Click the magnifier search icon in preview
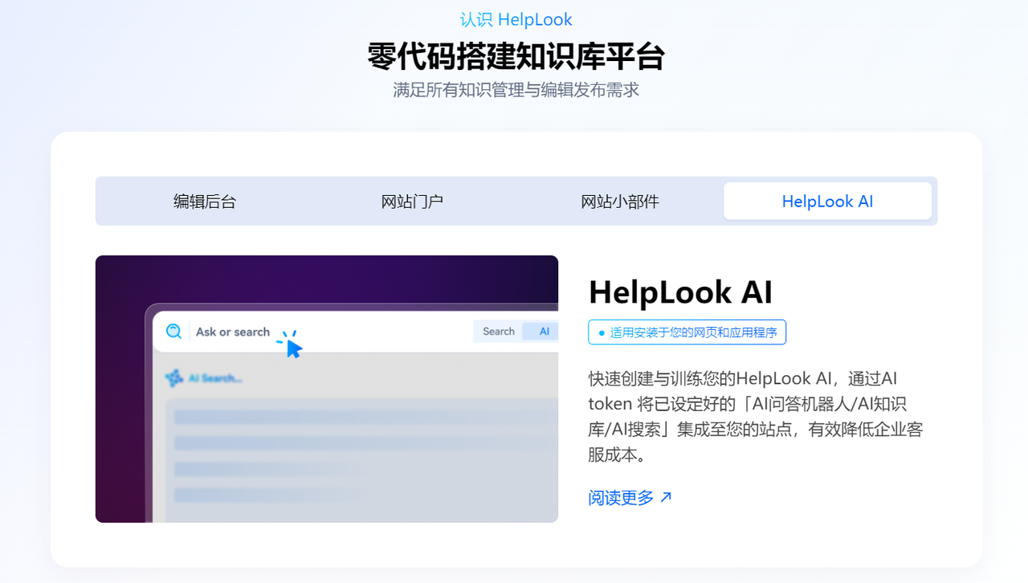1028x583 pixels. (173, 332)
